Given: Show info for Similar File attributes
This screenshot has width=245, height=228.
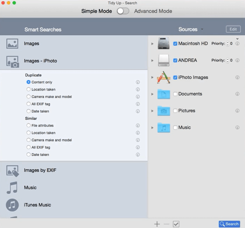Looking at the screenshot, I should 138,125.
